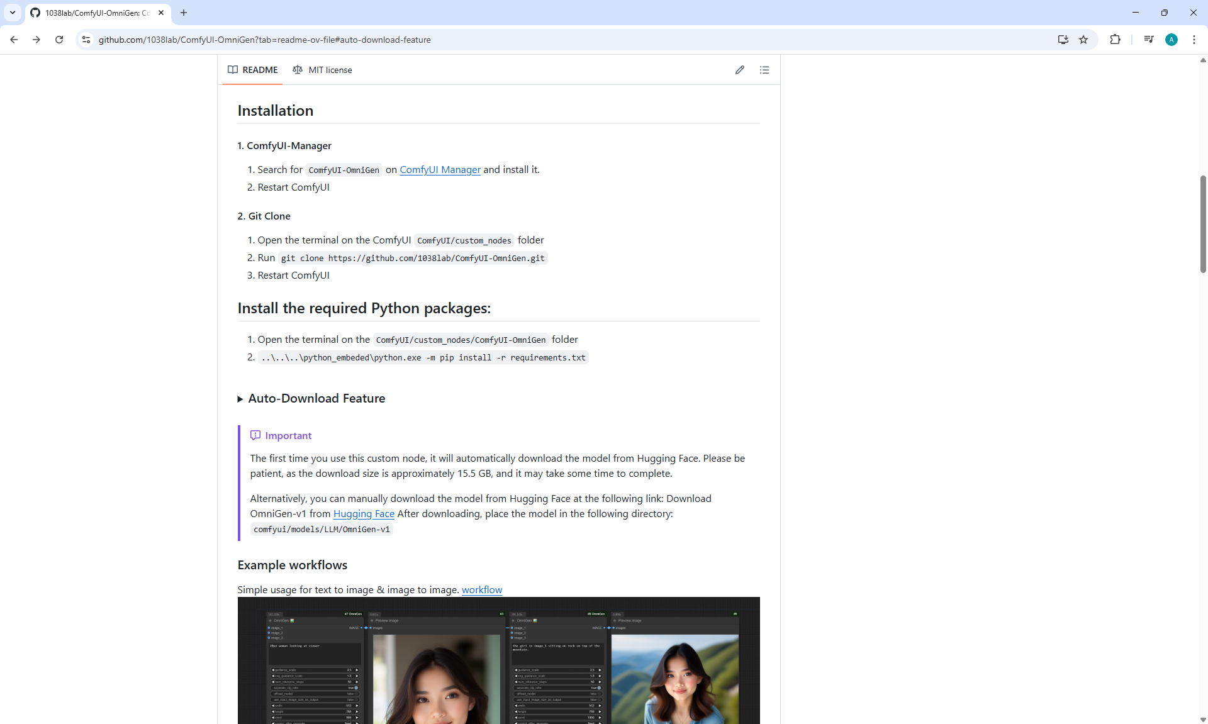Screen dimensions: 1208x724
Task: Open the ComfyUI Manager link
Action: click(x=440, y=170)
